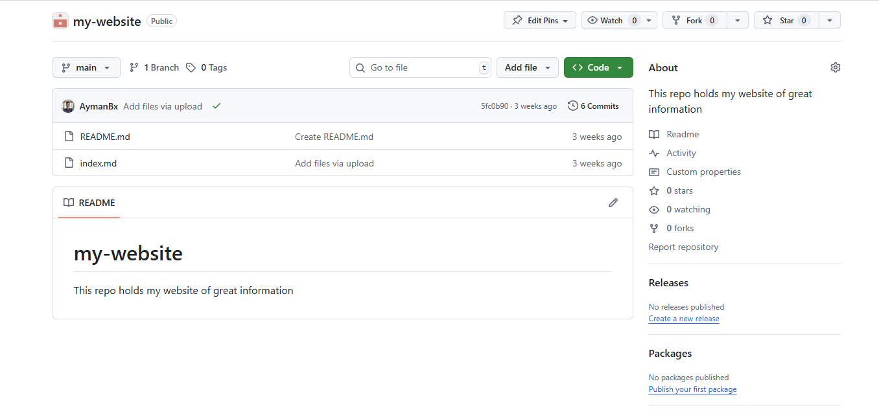Click the "Go to file" search field

[420, 67]
